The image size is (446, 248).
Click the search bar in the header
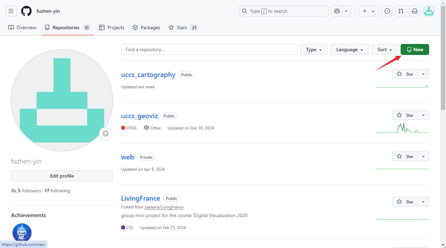pos(284,11)
